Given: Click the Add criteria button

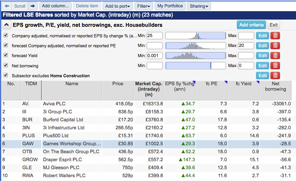Looking at the screenshot, I should point(251,25).
